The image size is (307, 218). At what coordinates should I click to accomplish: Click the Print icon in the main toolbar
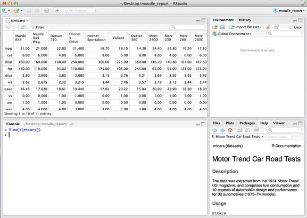[47, 11]
